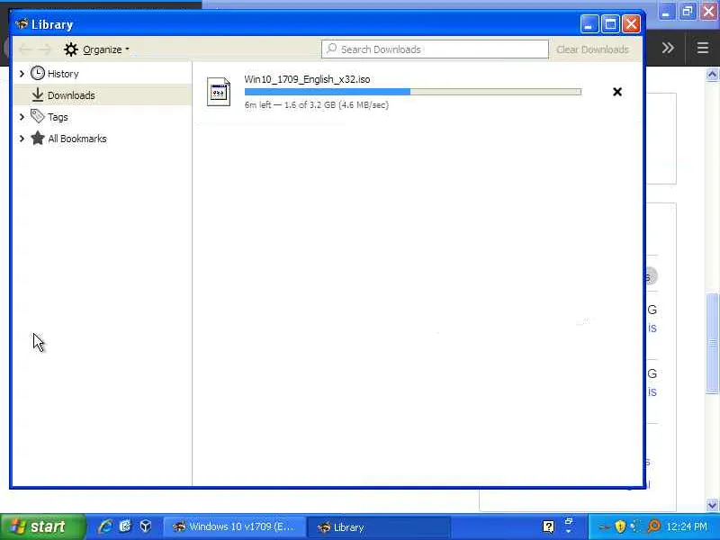The height and width of the screenshot is (540, 720).
Task: Launch Internet Explorer from quick launch
Action: [x=105, y=526]
